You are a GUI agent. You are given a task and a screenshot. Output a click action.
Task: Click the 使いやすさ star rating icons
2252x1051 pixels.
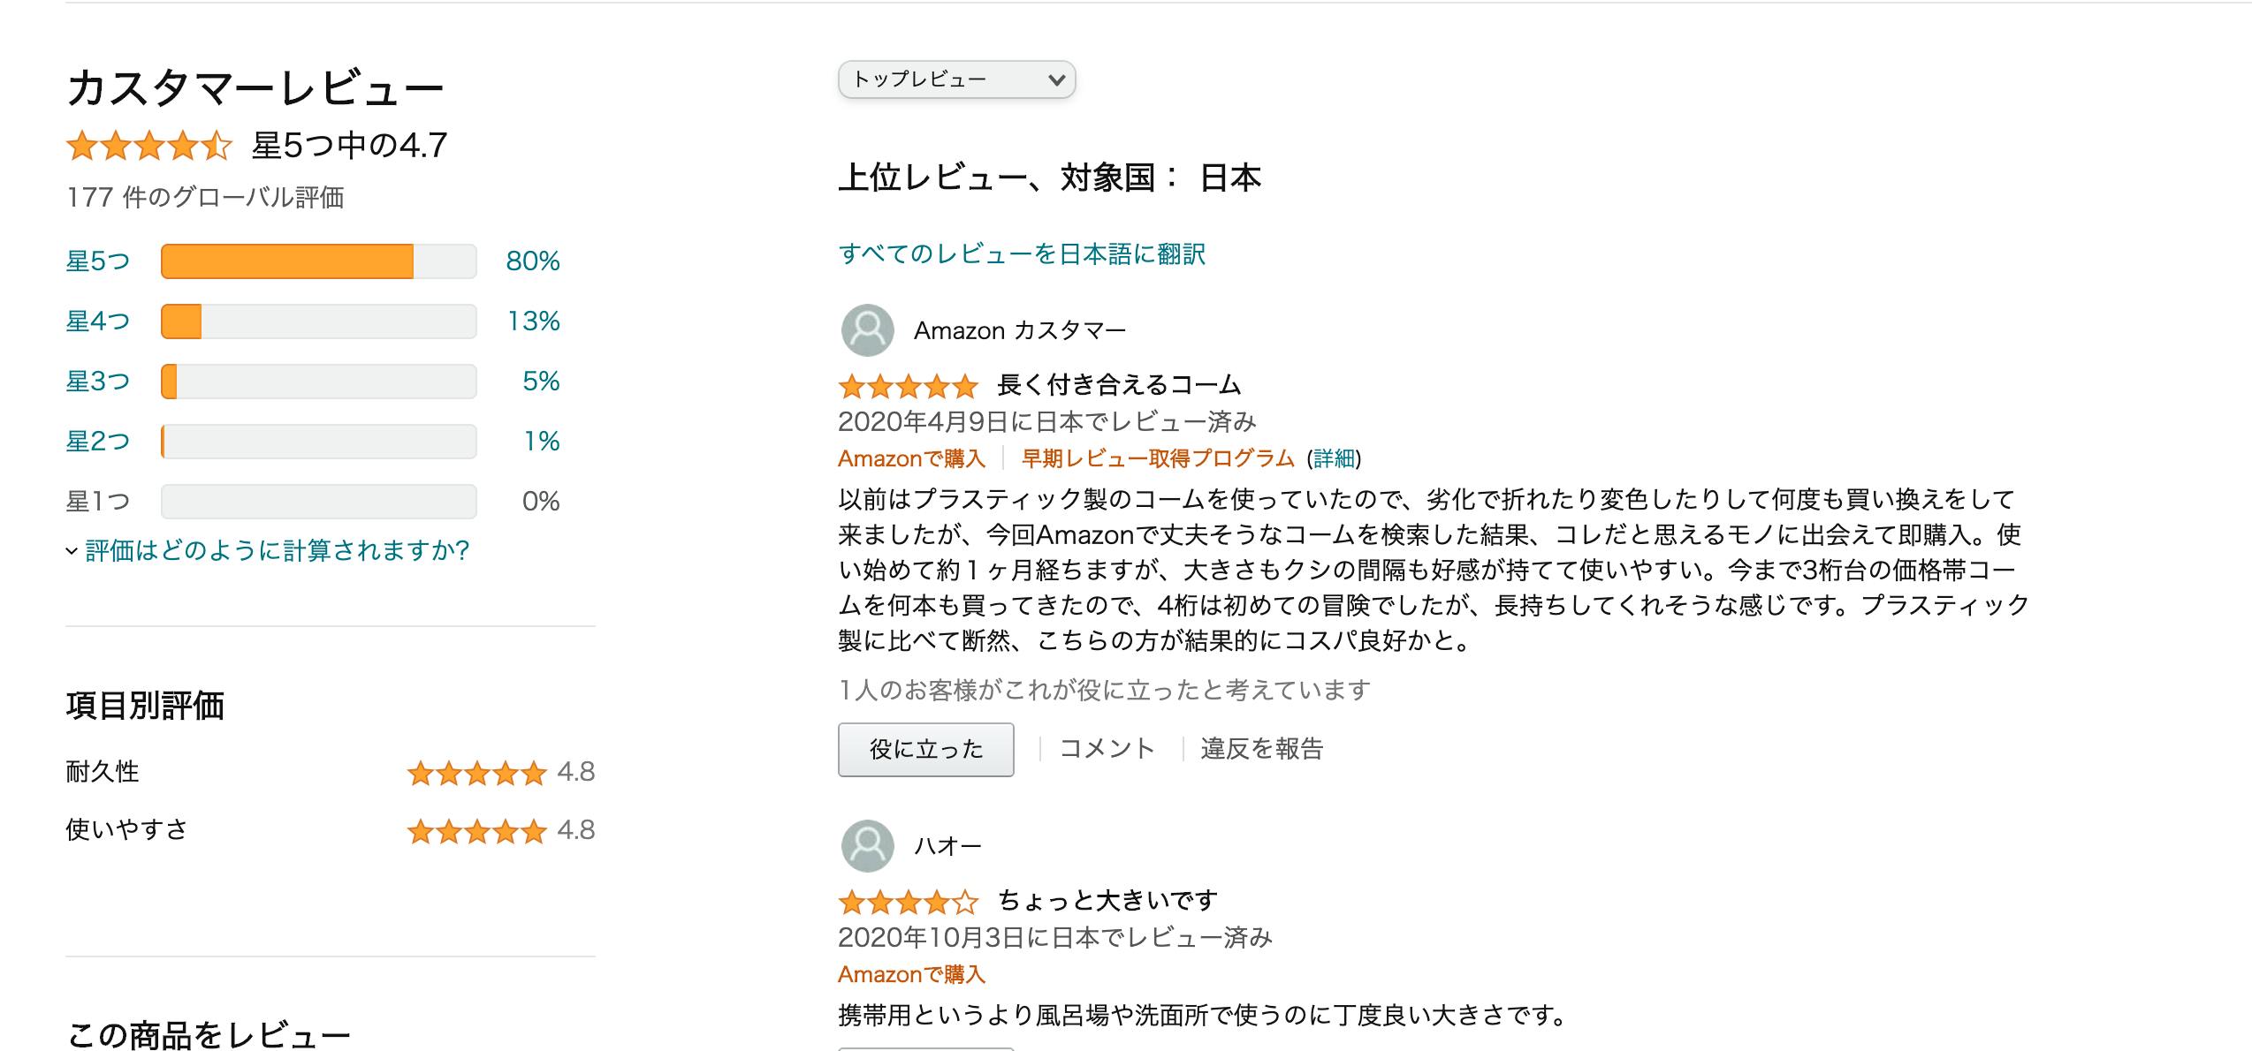coord(476,831)
